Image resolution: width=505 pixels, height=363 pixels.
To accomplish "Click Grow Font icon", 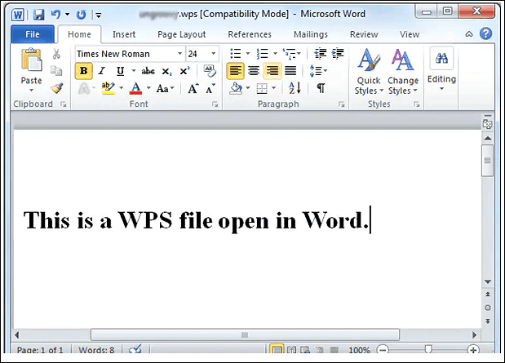I will pos(193,88).
